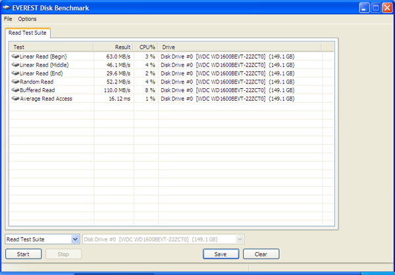Click the disabled Stop button
The height and width of the screenshot is (275, 395).
(x=63, y=254)
